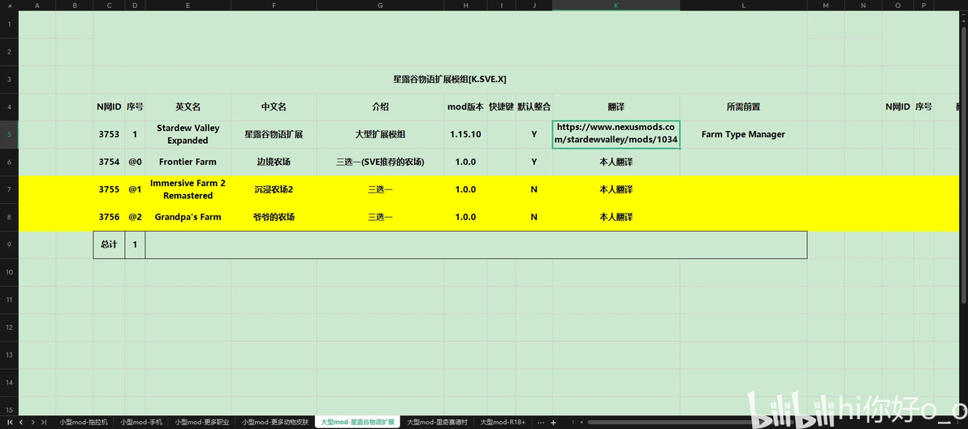Click the 介绍 header cell

point(380,106)
